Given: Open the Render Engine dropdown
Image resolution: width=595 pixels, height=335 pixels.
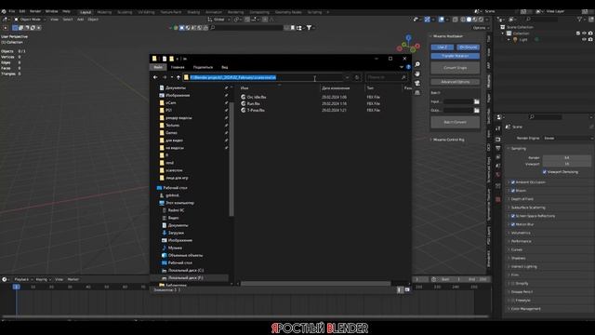Looking at the screenshot, I should coord(567,139).
